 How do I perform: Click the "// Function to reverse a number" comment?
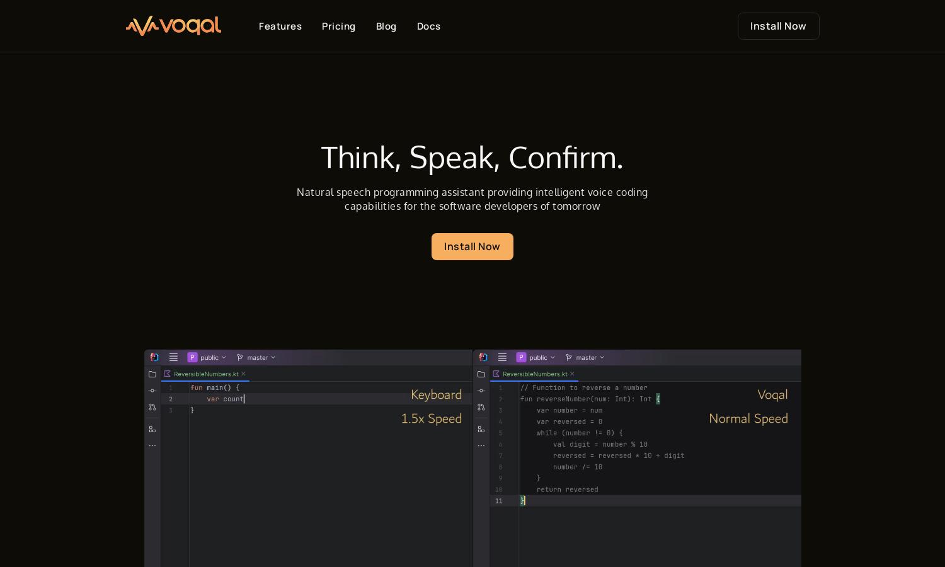(584, 387)
